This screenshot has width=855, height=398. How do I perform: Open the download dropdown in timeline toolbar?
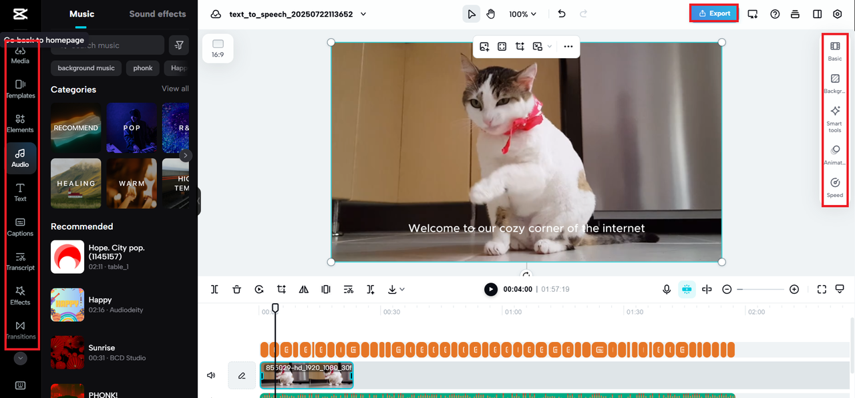point(396,289)
